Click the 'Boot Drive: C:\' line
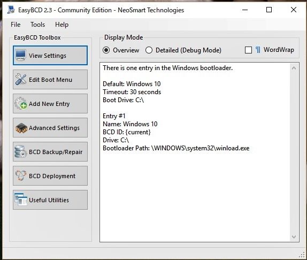Image resolution: width=307 pixels, height=260 pixels. tap(124, 100)
